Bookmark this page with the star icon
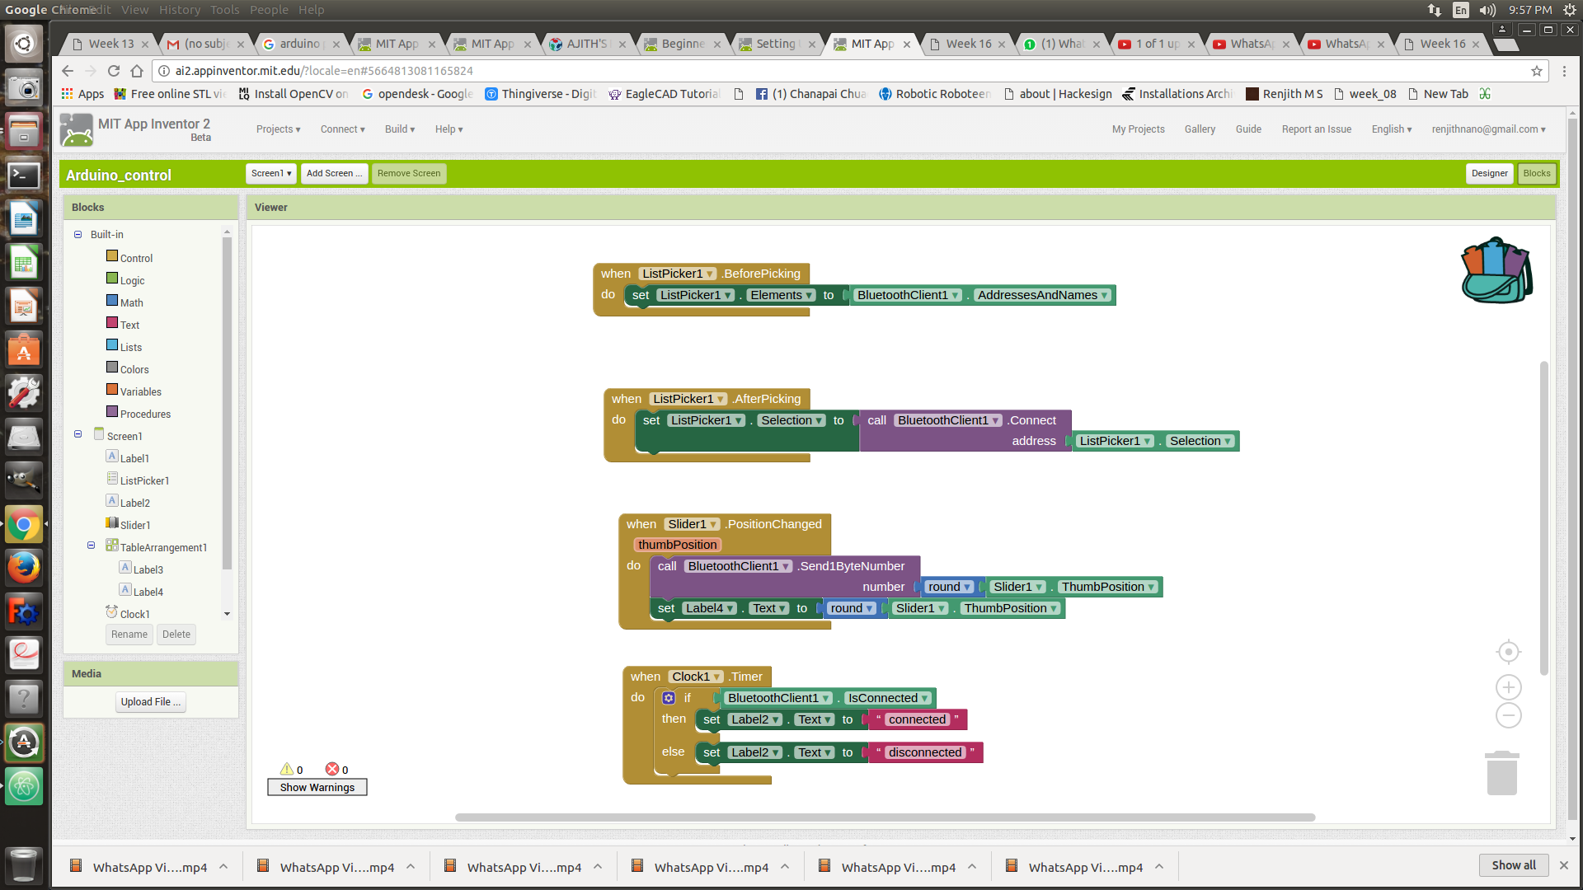This screenshot has width=1583, height=890. [x=1537, y=71]
